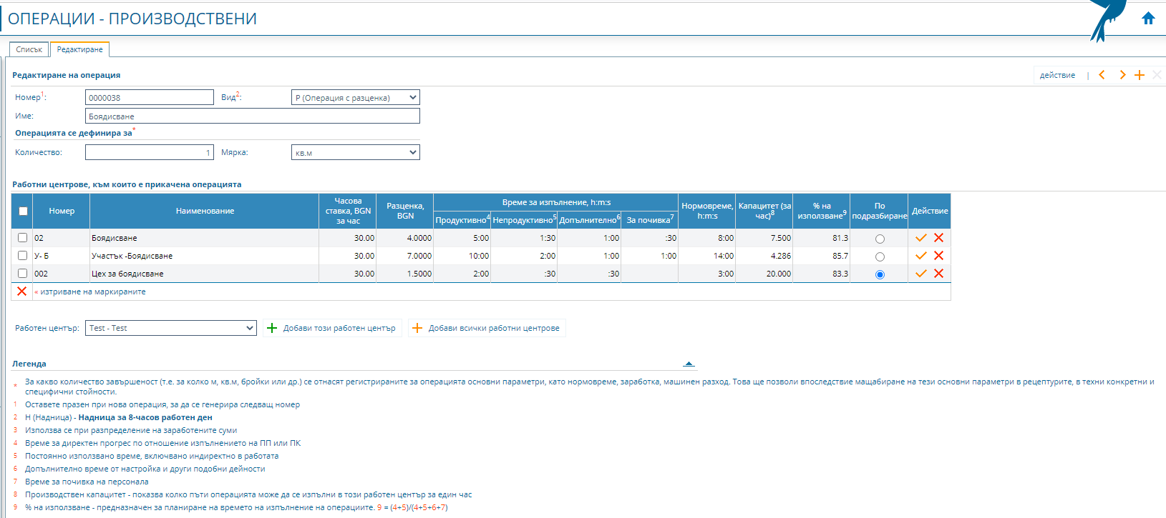Add new operation with plus icon
1166x518 pixels.
tap(1140, 75)
